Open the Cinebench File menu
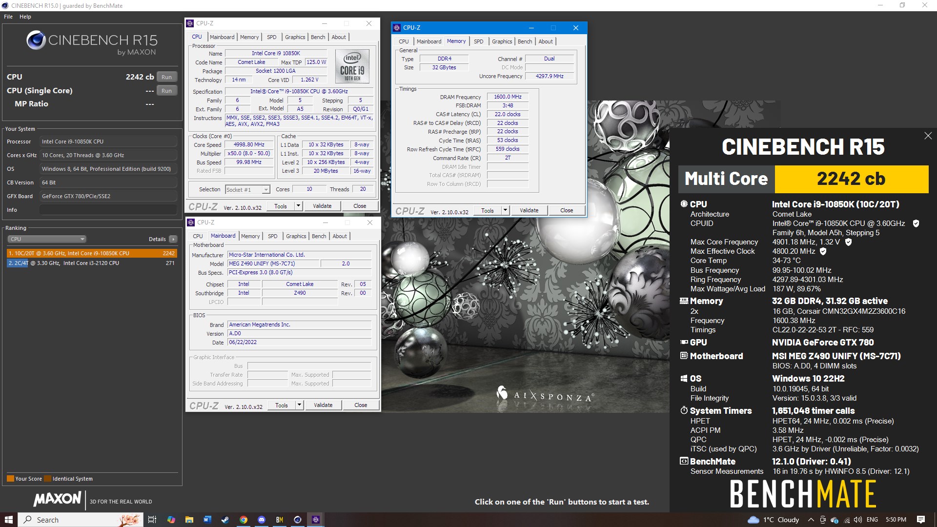This screenshot has width=937, height=527. 8,17
